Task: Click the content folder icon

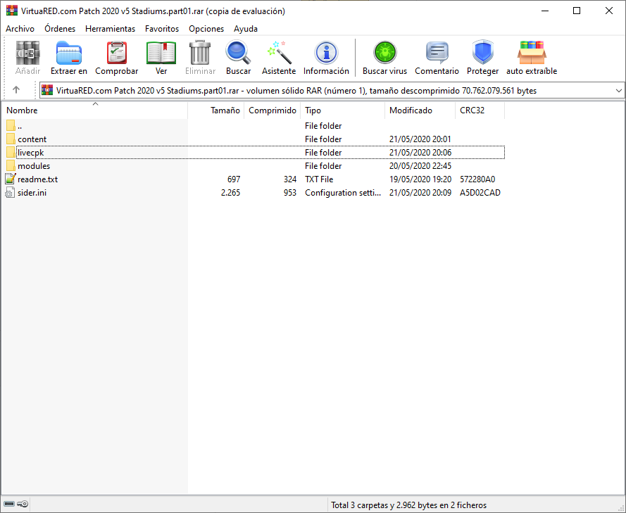Action: tap(11, 139)
